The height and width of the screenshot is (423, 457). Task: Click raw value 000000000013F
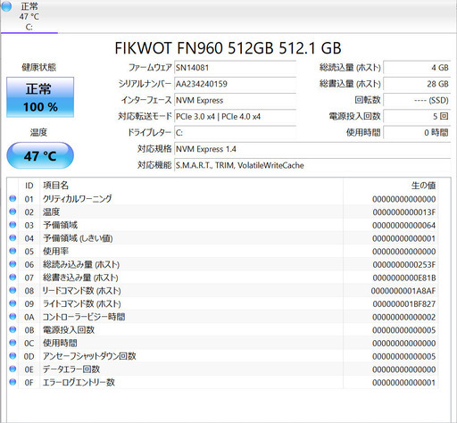coord(404,212)
